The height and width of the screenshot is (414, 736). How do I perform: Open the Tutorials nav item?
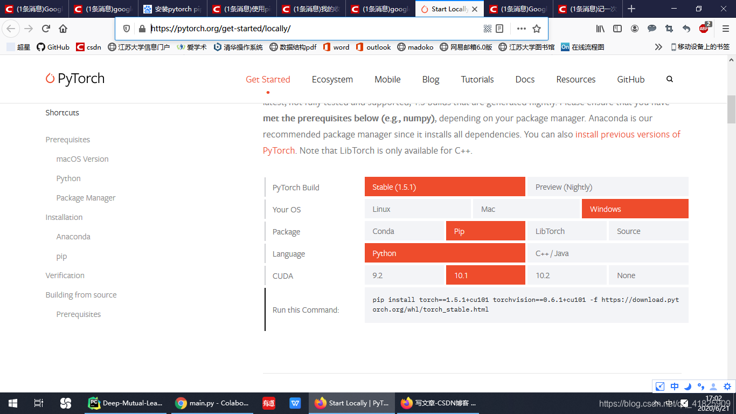coord(477,79)
